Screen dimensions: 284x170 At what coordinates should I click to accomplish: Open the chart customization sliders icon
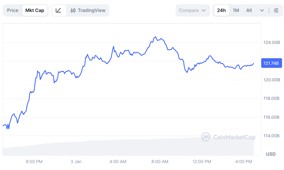pos(276,10)
